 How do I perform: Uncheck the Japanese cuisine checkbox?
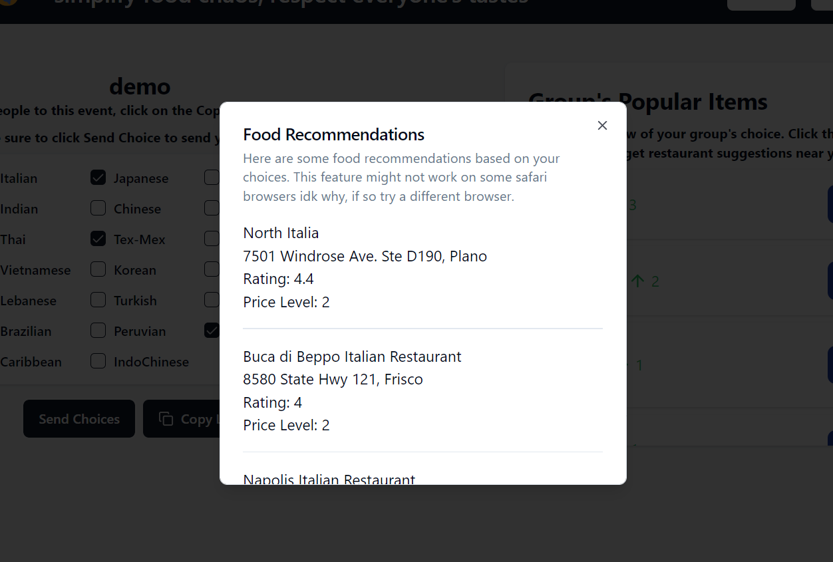click(98, 178)
